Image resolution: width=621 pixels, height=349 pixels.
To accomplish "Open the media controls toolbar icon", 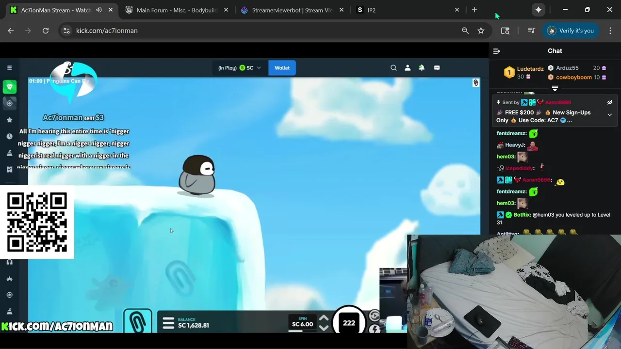I will [531, 31].
